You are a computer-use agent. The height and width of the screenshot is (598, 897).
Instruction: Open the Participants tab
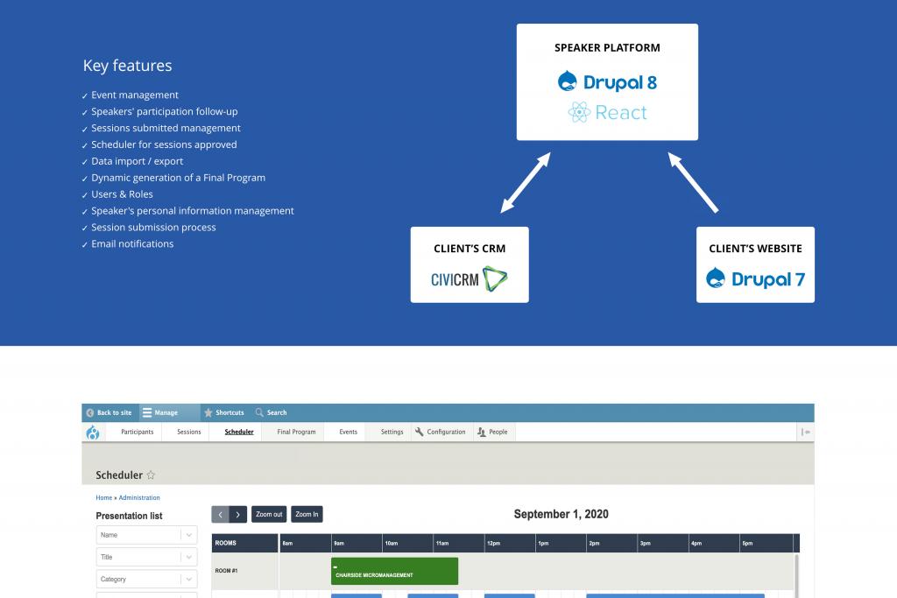click(138, 433)
